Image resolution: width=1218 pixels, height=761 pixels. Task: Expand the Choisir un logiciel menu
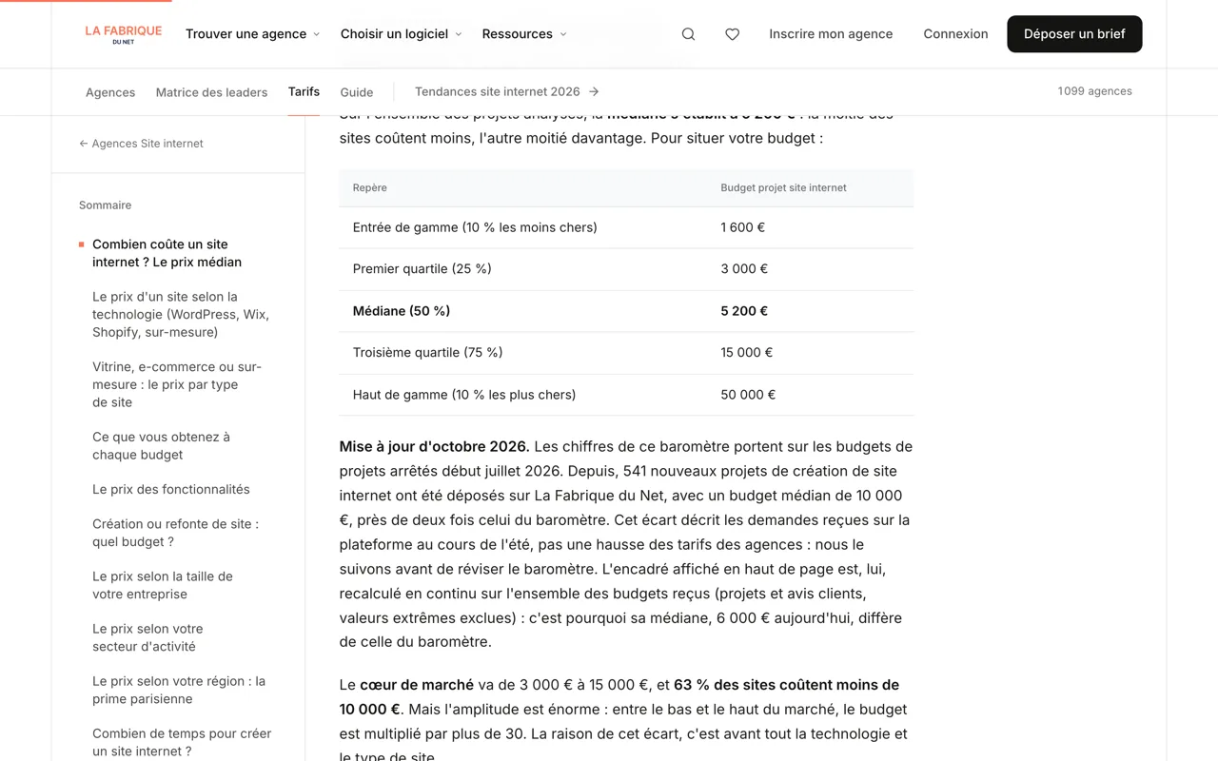401,34
